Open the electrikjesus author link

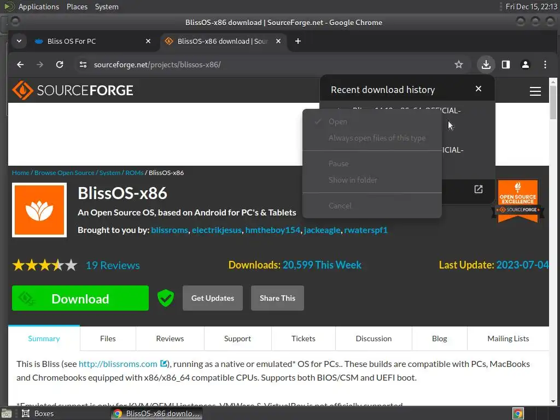pos(217,230)
